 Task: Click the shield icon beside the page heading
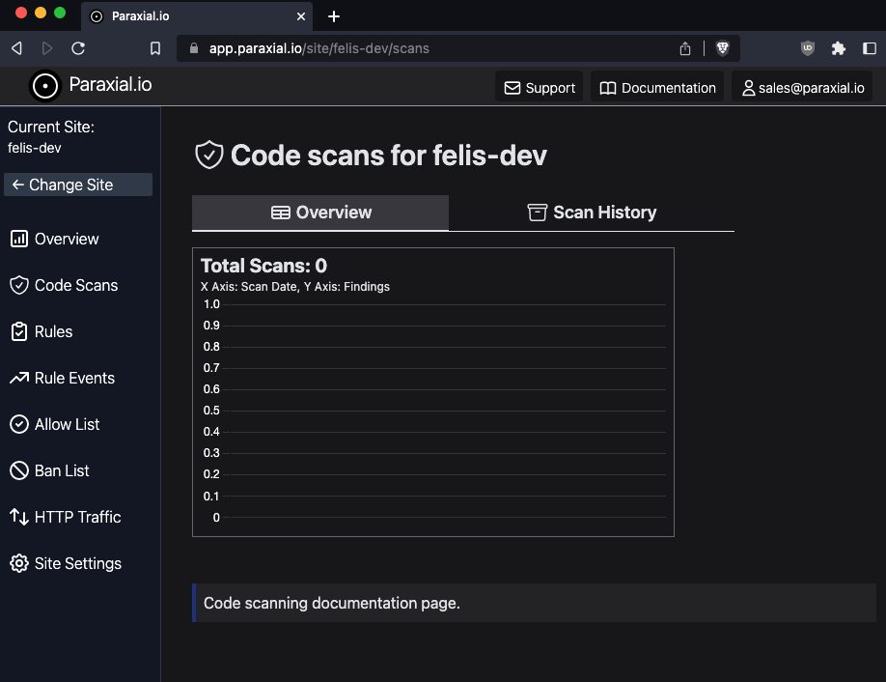[209, 155]
